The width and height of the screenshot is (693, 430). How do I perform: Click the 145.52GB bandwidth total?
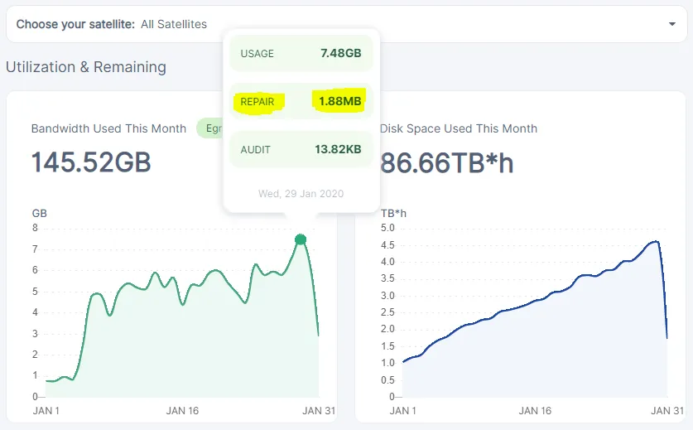pos(91,162)
